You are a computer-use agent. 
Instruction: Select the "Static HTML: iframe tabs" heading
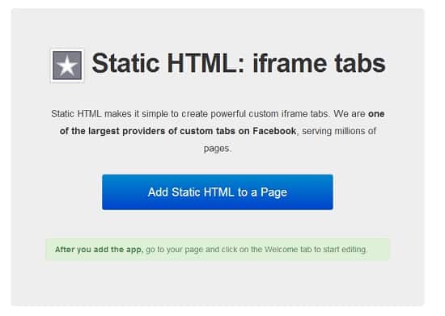[x=239, y=63]
